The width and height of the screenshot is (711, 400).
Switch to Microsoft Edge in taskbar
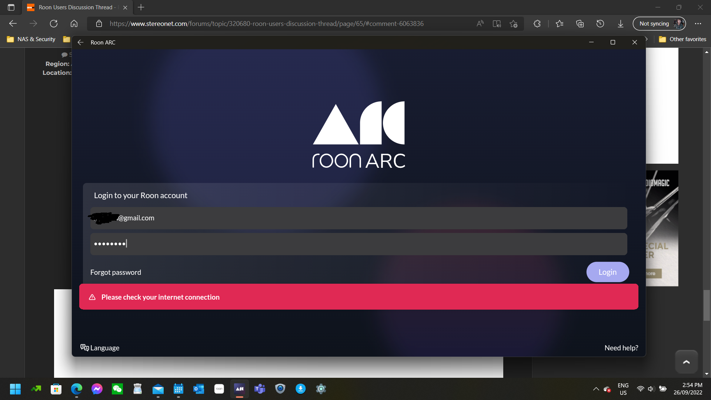click(x=77, y=389)
